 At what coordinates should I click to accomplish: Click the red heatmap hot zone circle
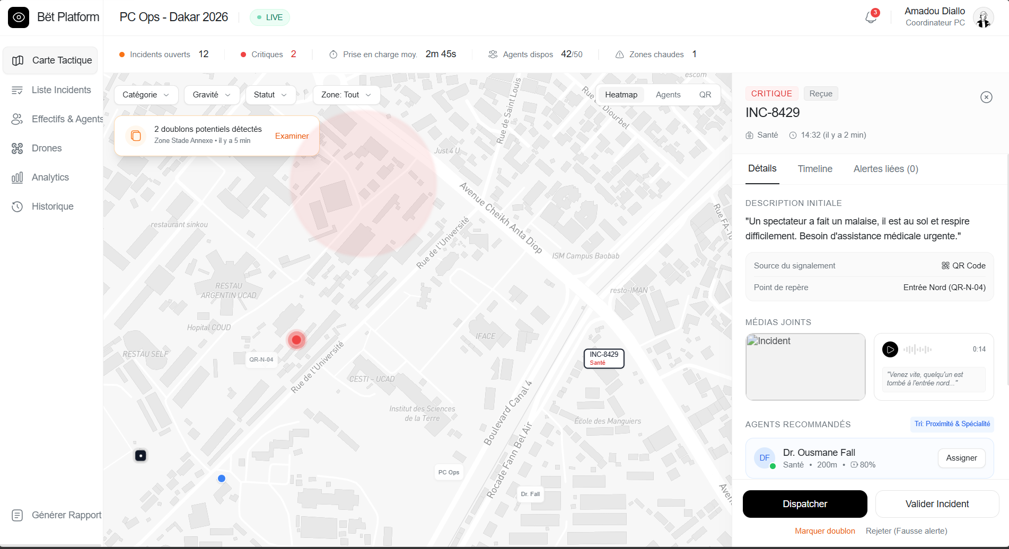(363, 183)
